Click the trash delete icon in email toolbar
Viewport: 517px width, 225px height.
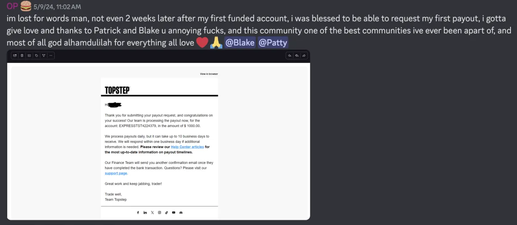(22, 55)
